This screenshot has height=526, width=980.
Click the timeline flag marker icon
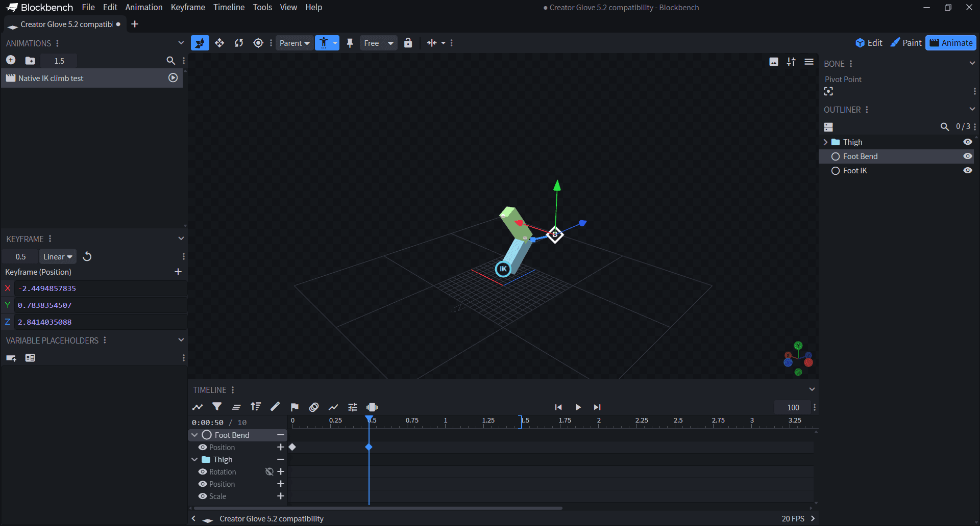[x=295, y=407]
